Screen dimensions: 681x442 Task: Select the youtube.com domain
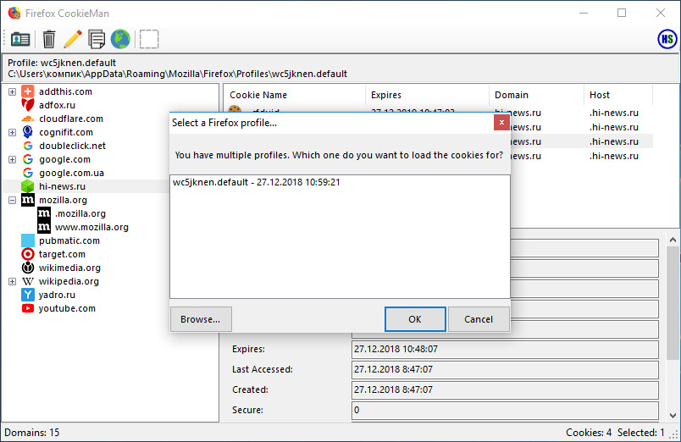click(67, 308)
